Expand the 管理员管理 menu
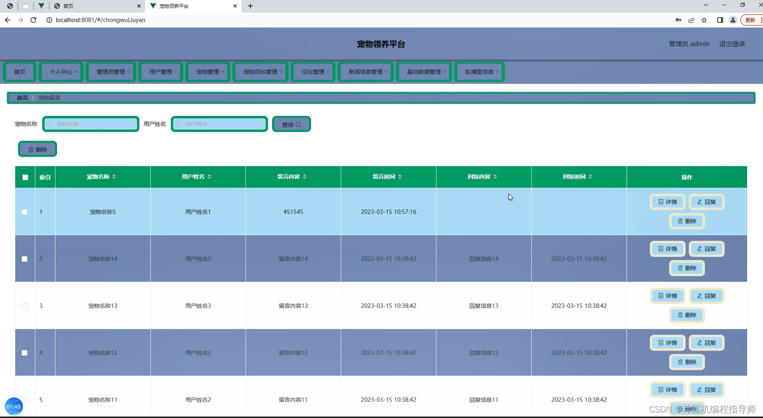This screenshot has height=418, width=763. [111, 72]
